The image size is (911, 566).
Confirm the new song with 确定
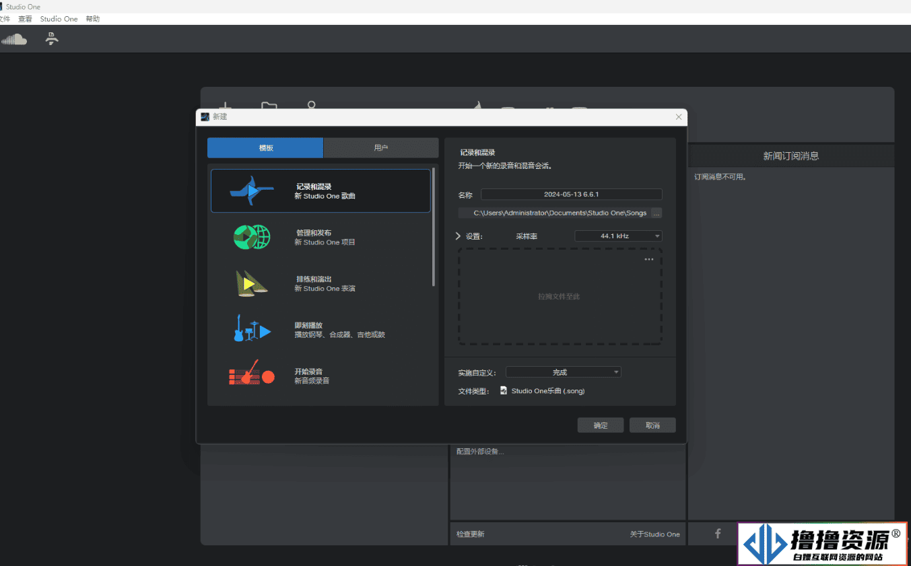(x=601, y=425)
